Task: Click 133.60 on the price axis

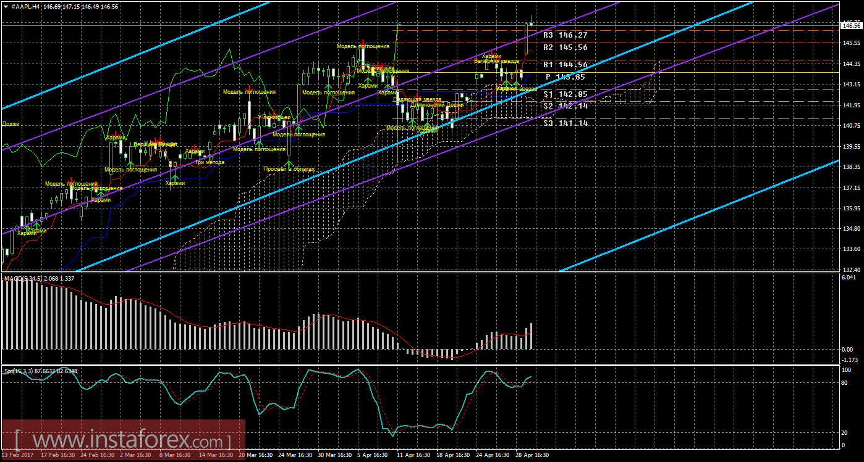Action: tap(852, 249)
